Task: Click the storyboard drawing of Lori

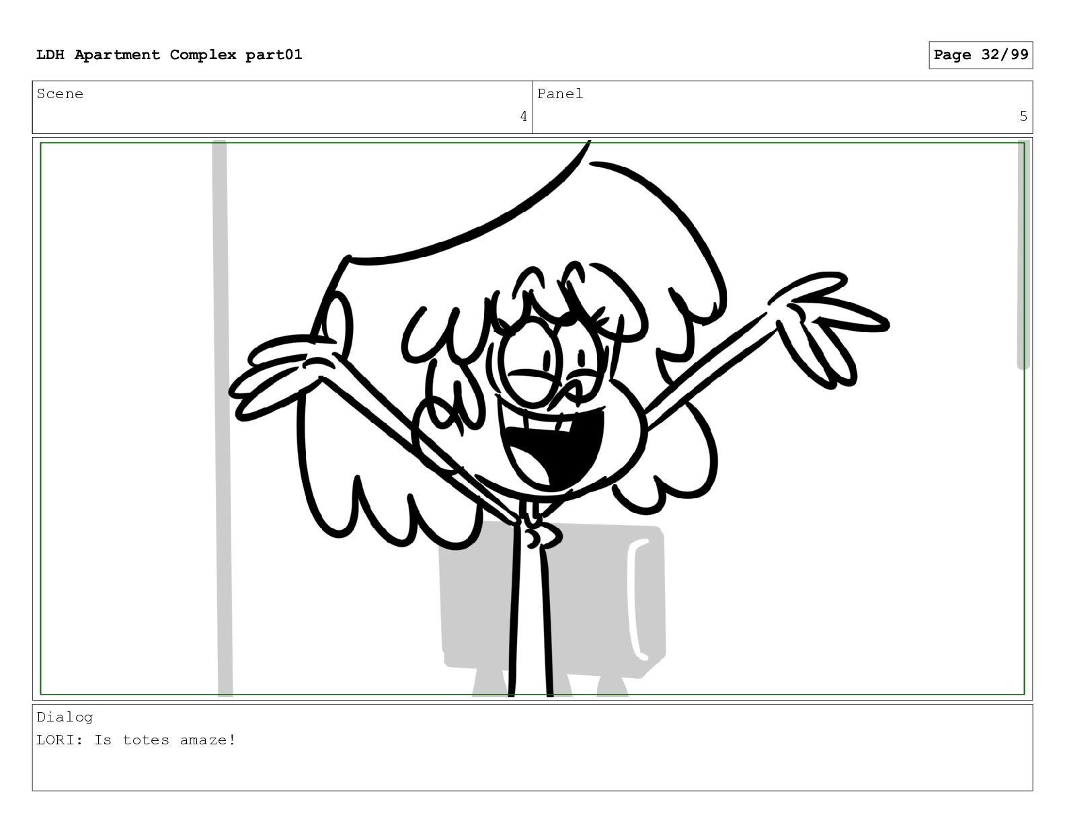Action: (532, 419)
